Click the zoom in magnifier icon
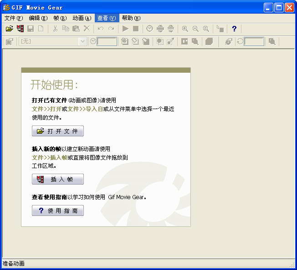 click(x=185, y=29)
